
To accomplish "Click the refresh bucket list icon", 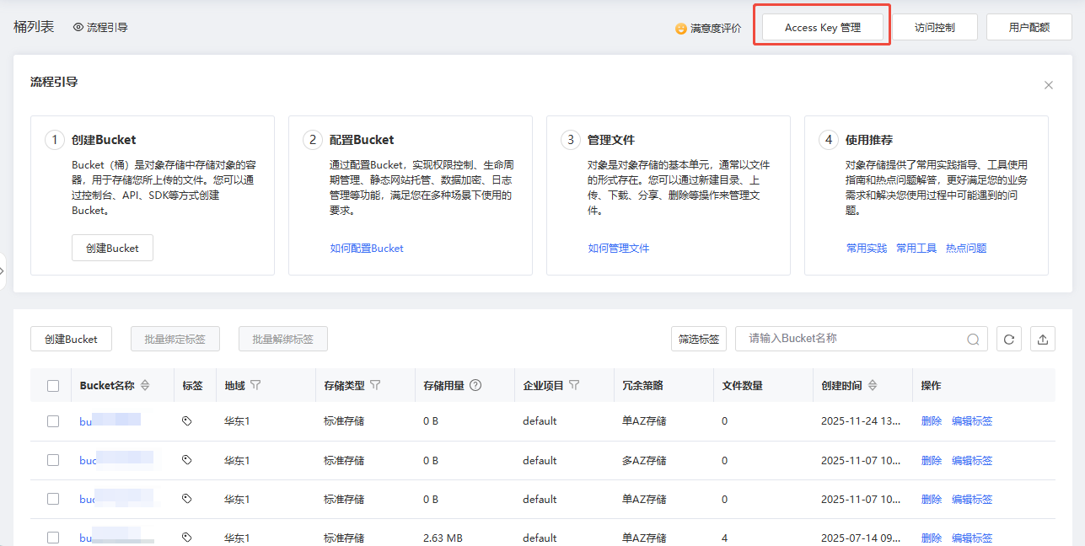I will pyautogui.click(x=1008, y=339).
